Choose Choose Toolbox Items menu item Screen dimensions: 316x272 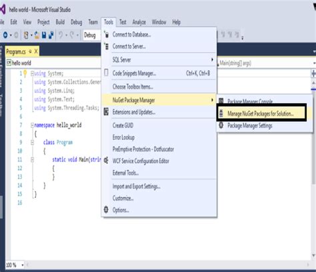(159, 87)
